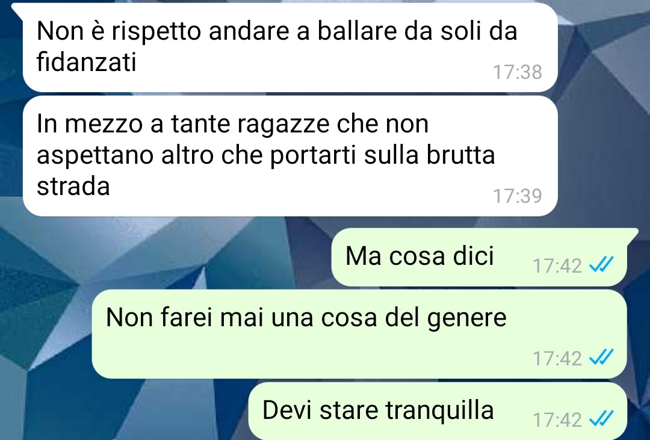The image size is (650, 440).
Task: Tap 'brutta' in the second received message
Action: coord(460,155)
